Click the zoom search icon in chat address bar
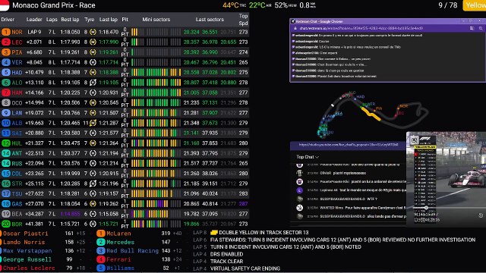This screenshot has width=486, height=273. click(481, 28)
